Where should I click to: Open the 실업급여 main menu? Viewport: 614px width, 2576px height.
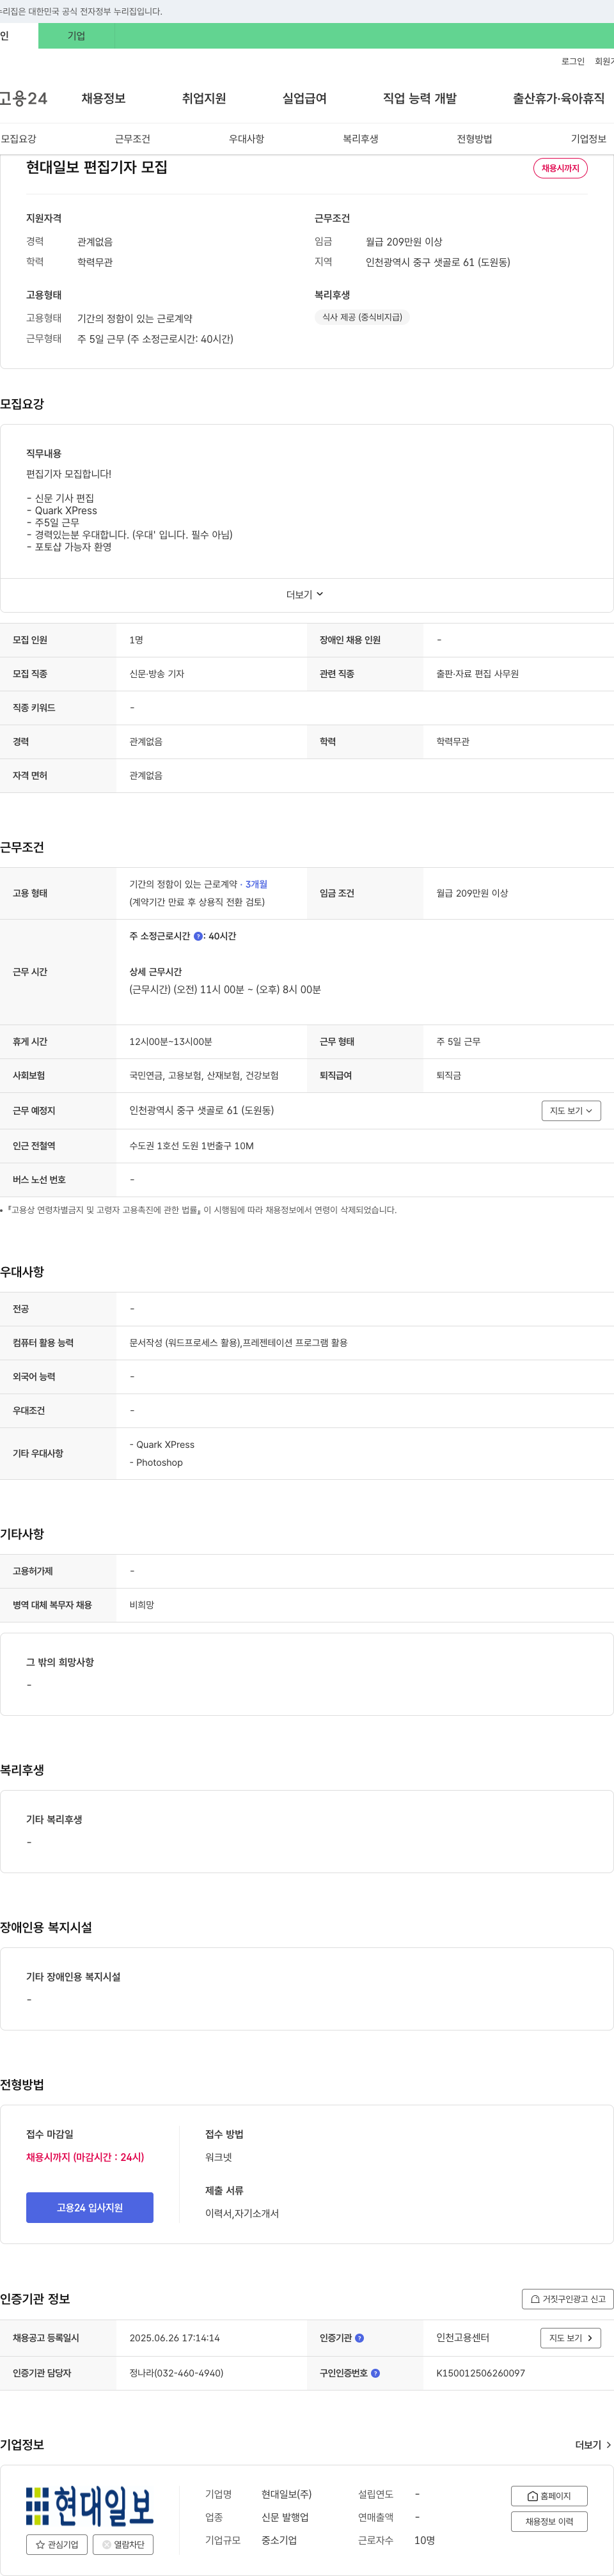pos(305,98)
